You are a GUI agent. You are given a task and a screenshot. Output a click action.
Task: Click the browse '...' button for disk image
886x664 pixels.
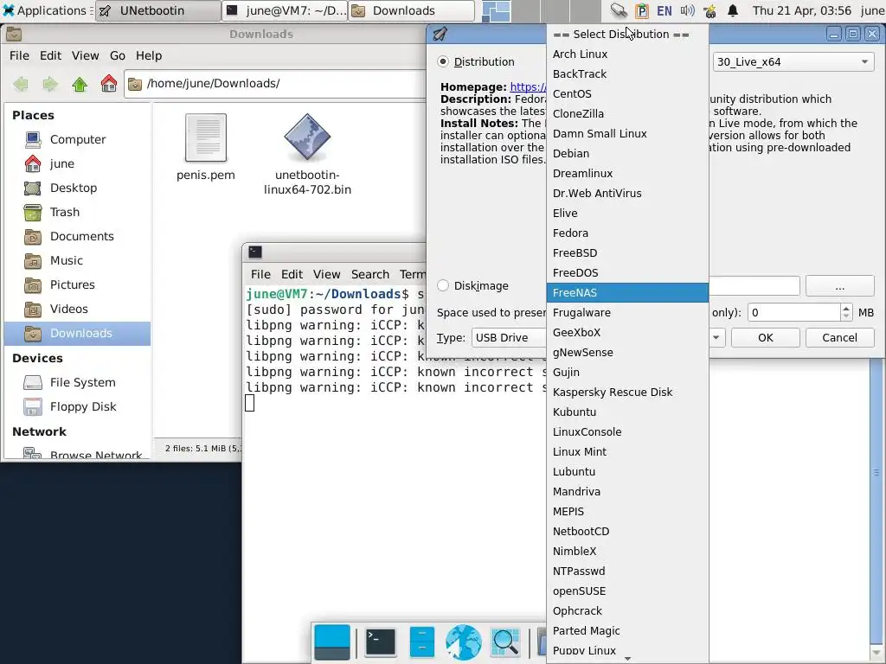(x=839, y=286)
